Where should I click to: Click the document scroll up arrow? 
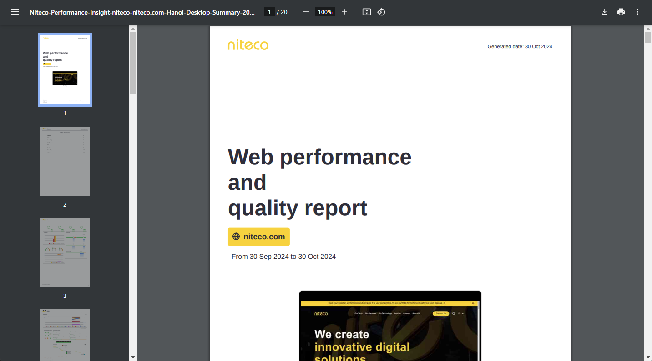pyautogui.click(x=648, y=29)
